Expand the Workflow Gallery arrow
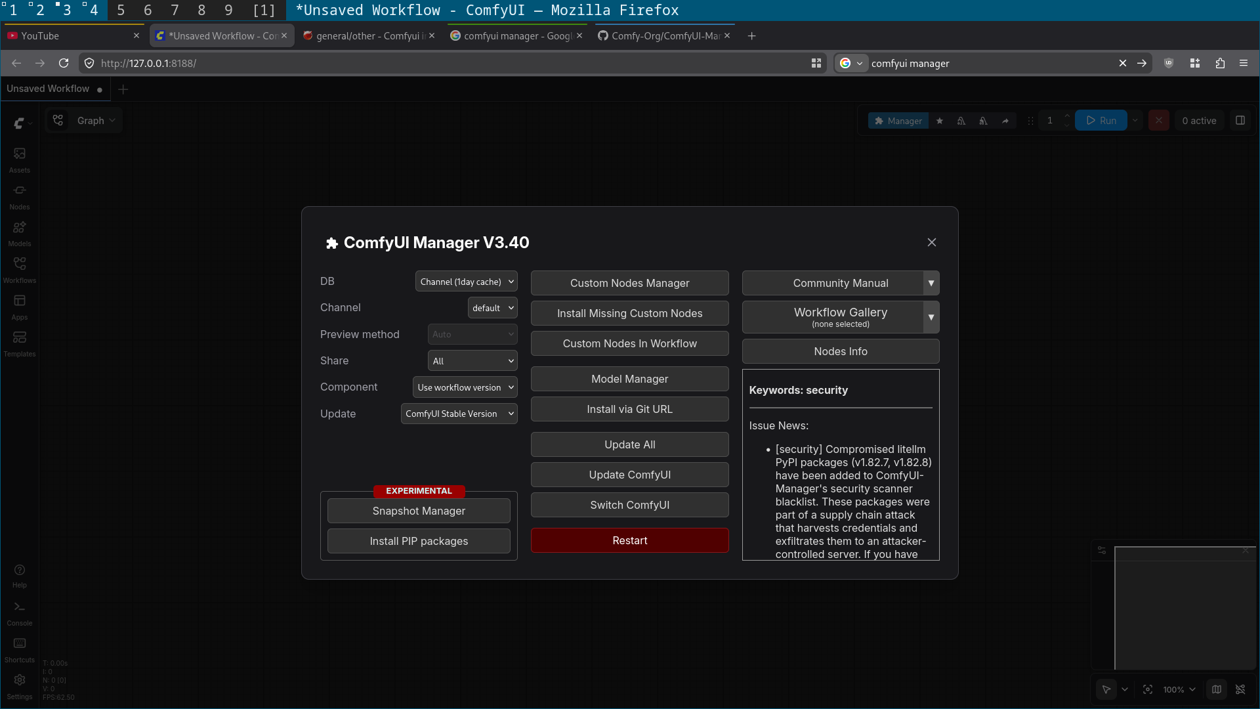The image size is (1260, 709). tap(931, 317)
